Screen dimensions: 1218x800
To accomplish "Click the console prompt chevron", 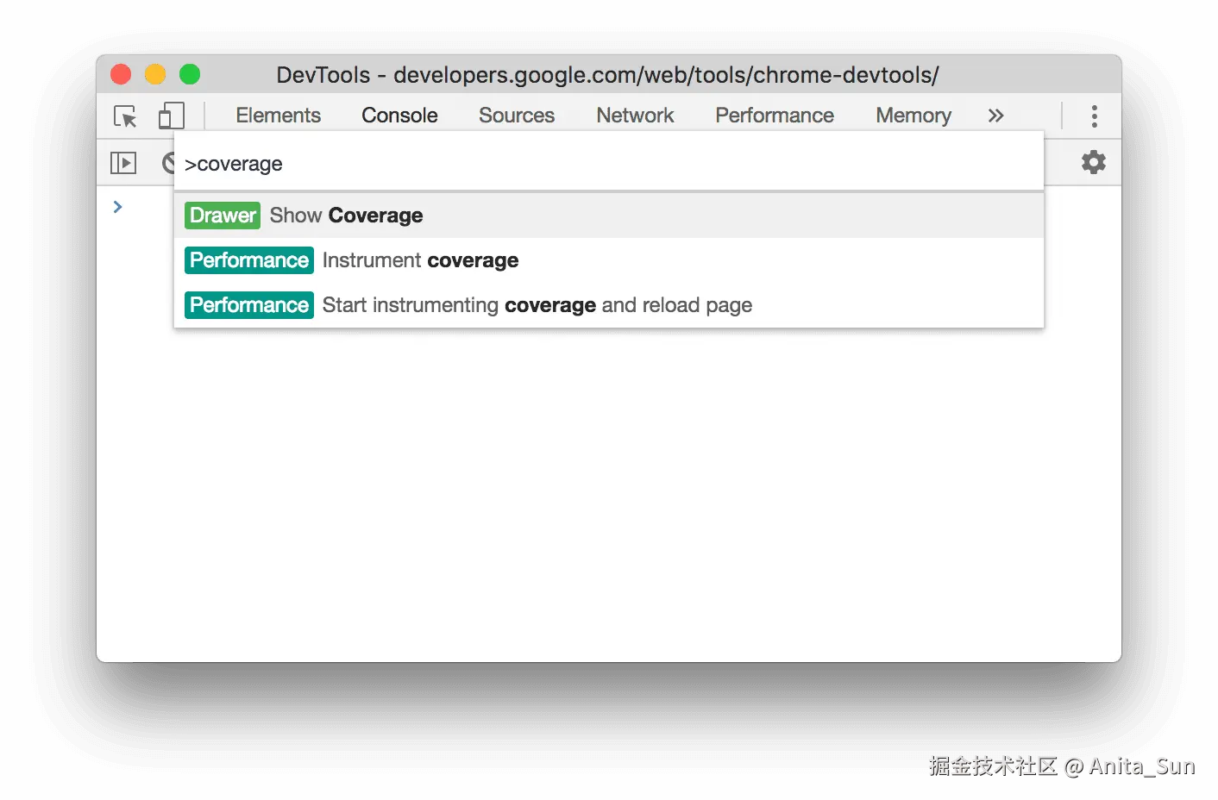I will [118, 207].
